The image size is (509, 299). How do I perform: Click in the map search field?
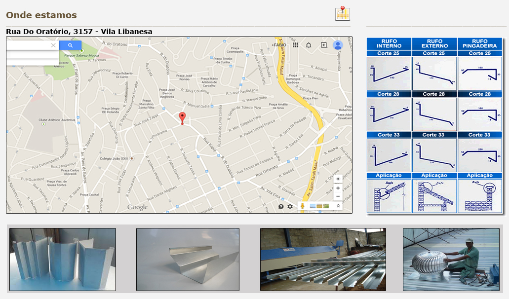(x=29, y=45)
